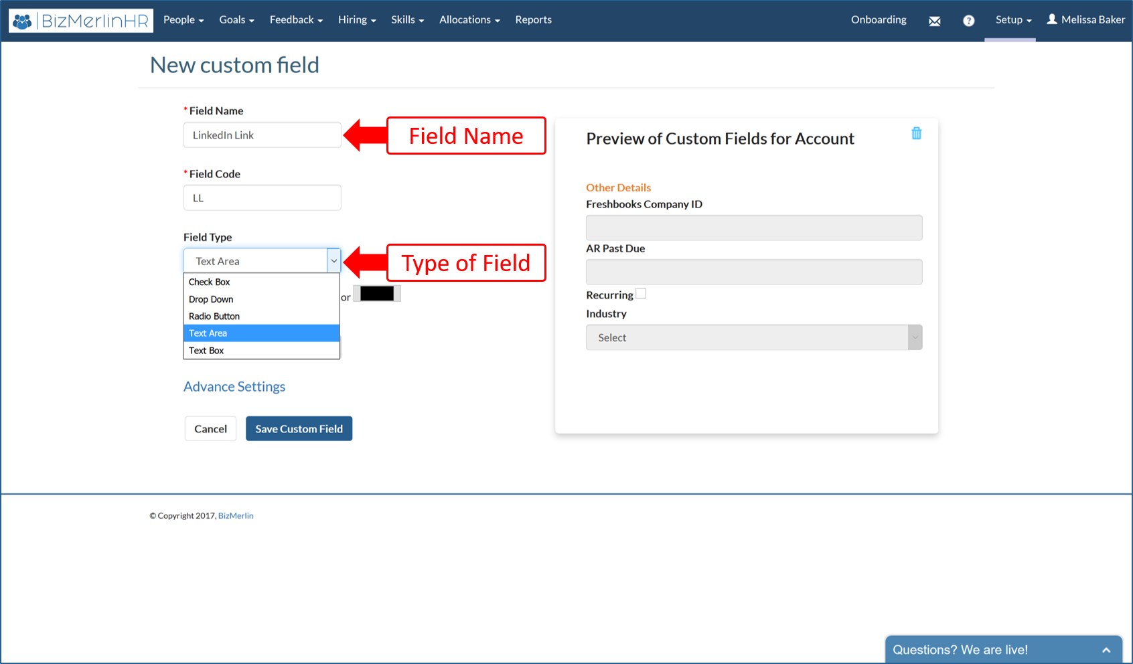Image resolution: width=1133 pixels, height=664 pixels.
Task: Open the People menu
Action: pos(183,20)
